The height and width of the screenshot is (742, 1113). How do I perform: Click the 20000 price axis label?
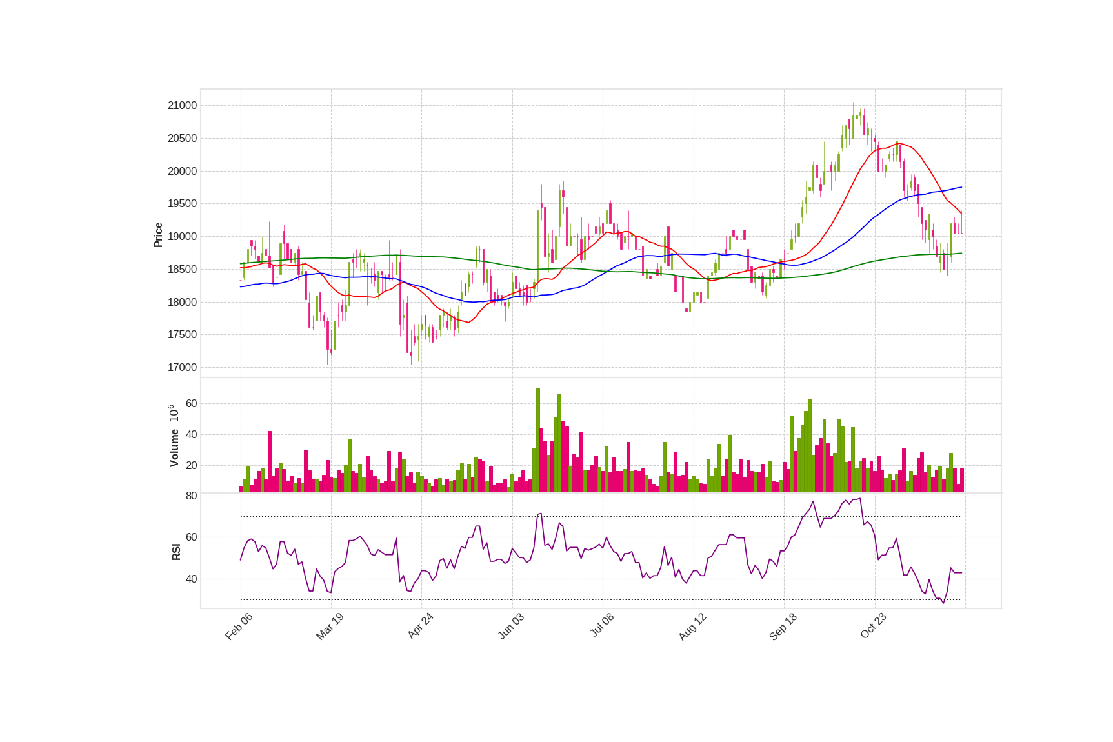point(182,172)
